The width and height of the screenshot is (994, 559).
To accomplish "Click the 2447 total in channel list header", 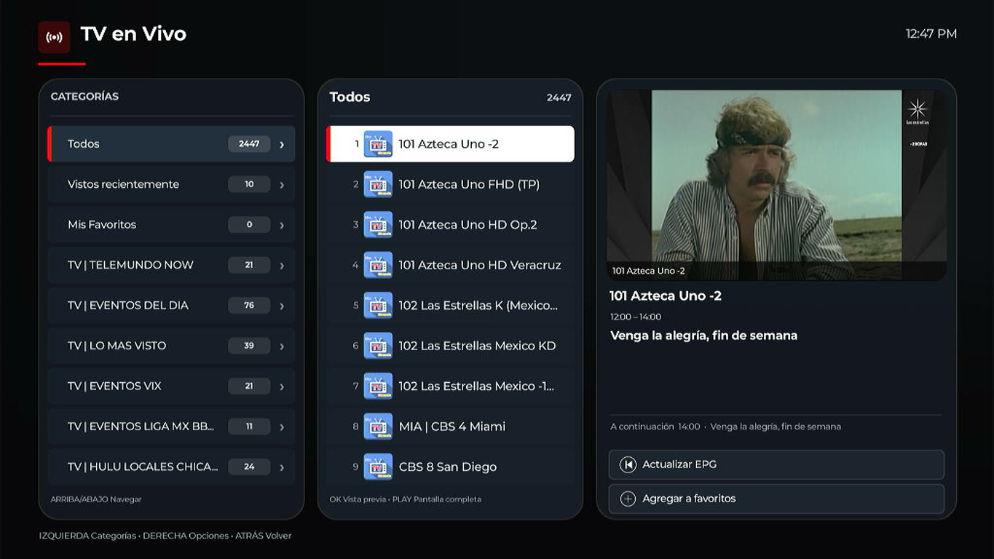I will click(559, 98).
